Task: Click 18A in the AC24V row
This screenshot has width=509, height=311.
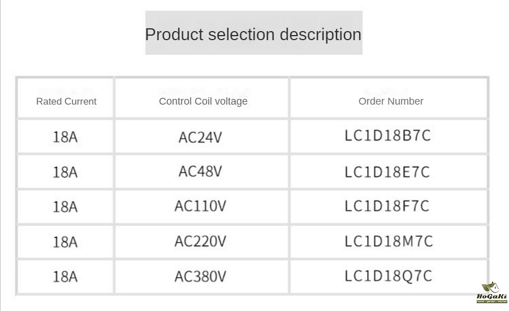Action: pyautogui.click(x=65, y=137)
